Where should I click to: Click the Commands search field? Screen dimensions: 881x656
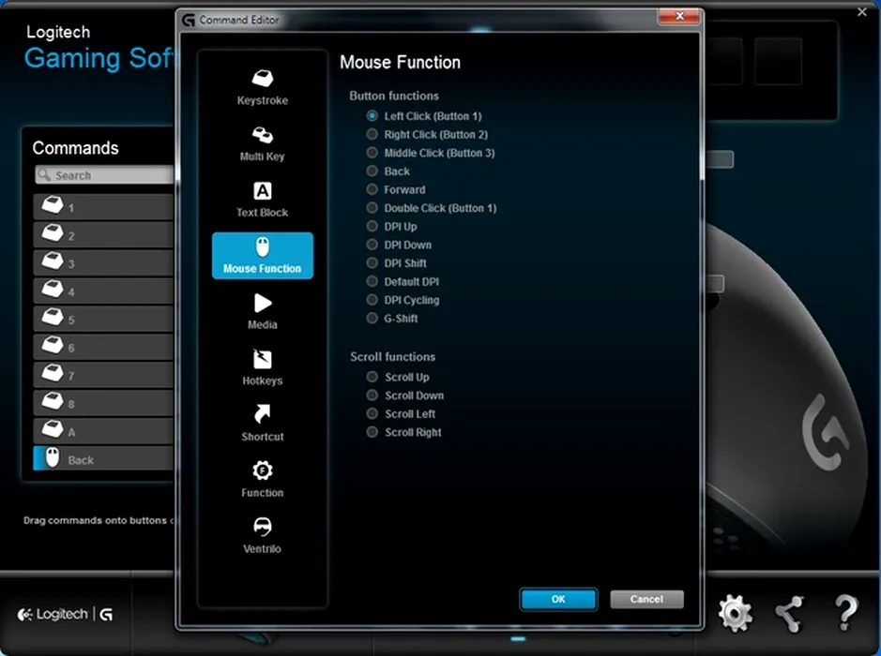(x=105, y=175)
